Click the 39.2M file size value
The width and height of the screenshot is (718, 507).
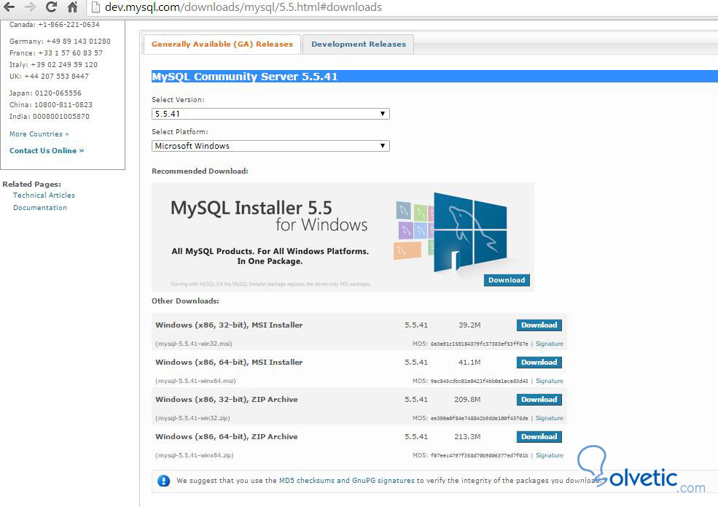(469, 325)
